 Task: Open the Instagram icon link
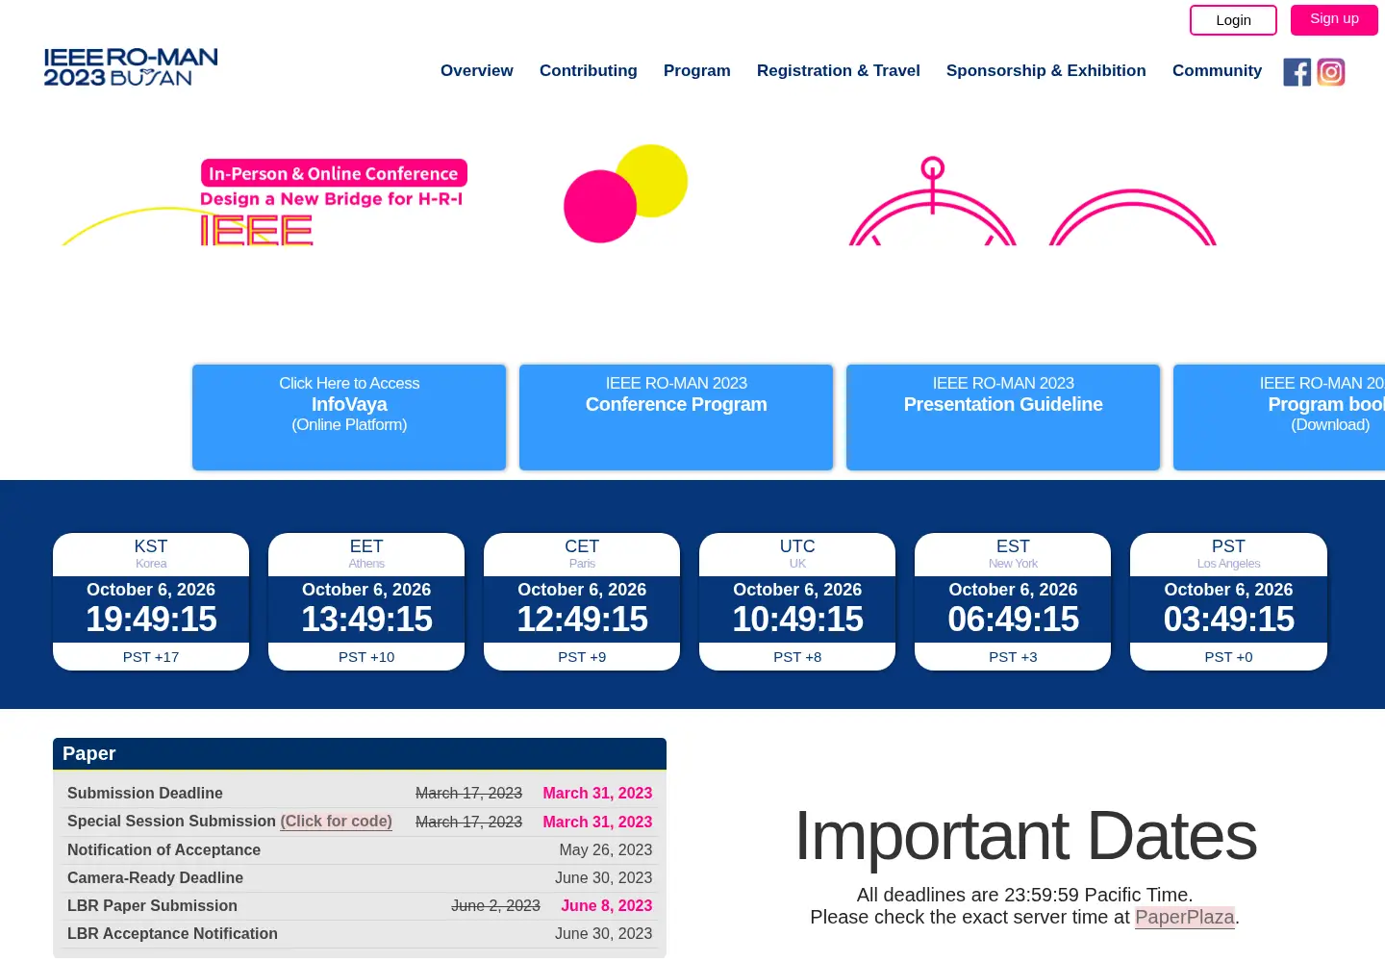coord(1331,72)
